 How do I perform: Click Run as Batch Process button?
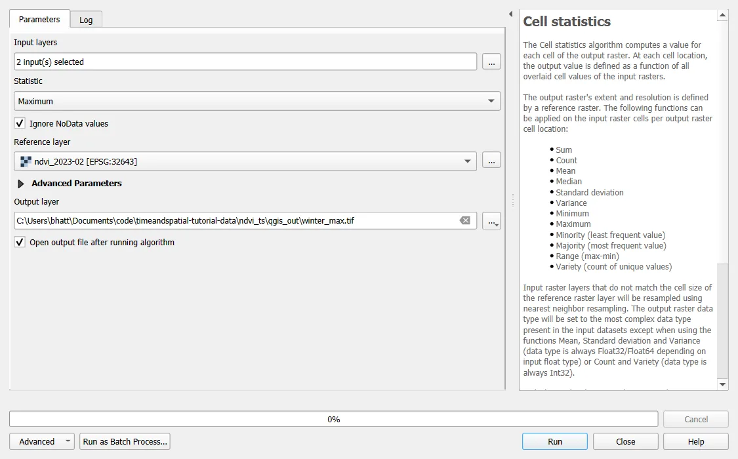pyautogui.click(x=125, y=441)
